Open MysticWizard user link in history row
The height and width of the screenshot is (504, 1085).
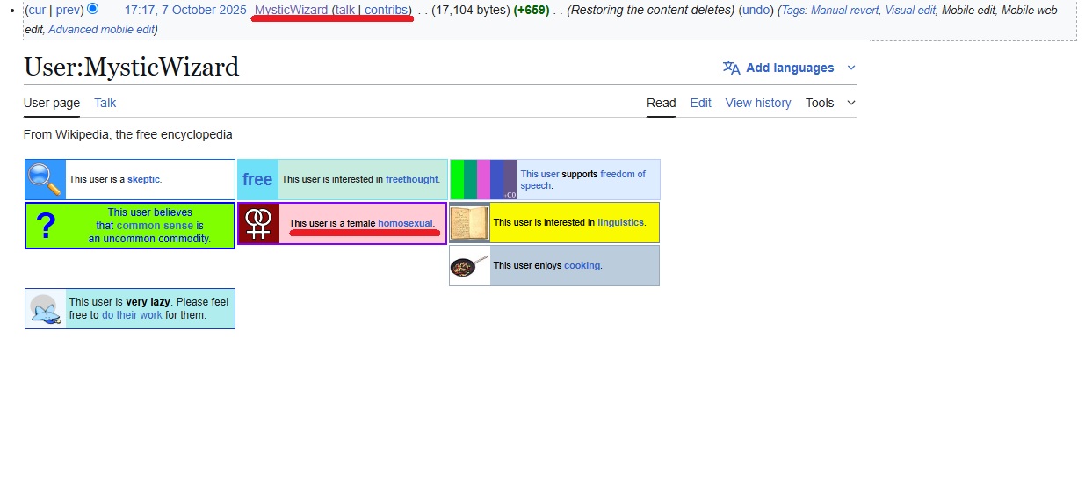pos(291,10)
